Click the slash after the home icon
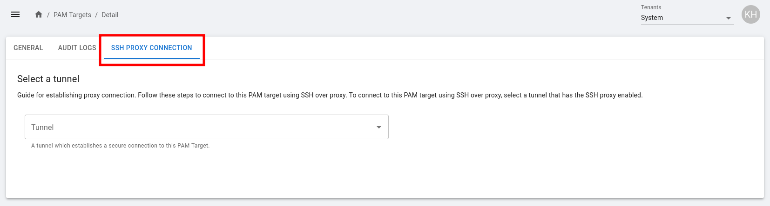The height and width of the screenshot is (206, 770). click(x=48, y=15)
